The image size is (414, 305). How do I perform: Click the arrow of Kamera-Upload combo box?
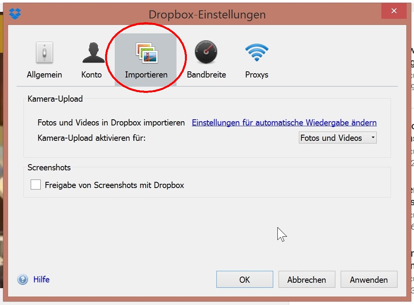[x=373, y=138]
